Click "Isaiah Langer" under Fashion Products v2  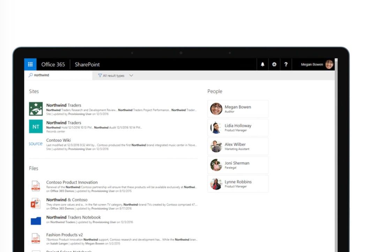pyautogui.click(x=59, y=243)
